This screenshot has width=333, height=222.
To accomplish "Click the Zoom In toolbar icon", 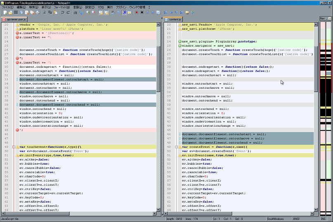I will pos(88,12).
